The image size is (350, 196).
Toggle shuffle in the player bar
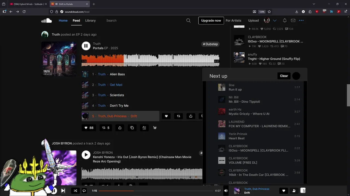point(75,191)
